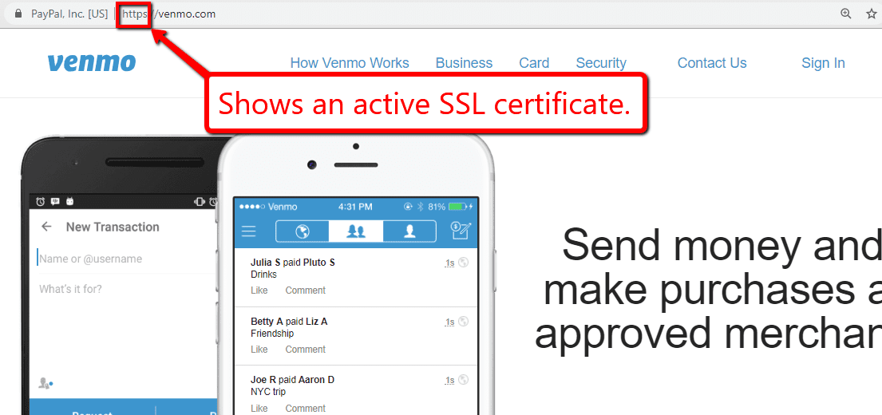
Task: Click the padlock icon in address bar
Action: click(18, 14)
